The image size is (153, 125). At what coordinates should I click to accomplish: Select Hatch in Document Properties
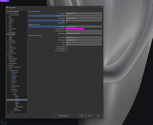point(10,18)
